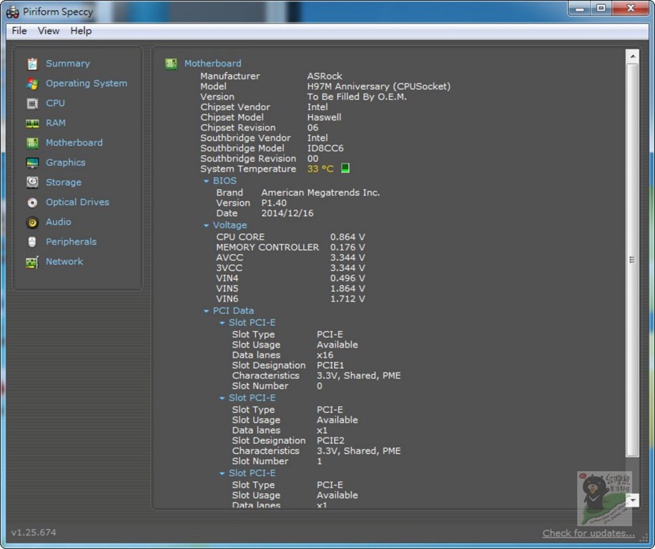The image size is (655, 549).
Task: Select the CPU chip icon
Action: coord(32,104)
